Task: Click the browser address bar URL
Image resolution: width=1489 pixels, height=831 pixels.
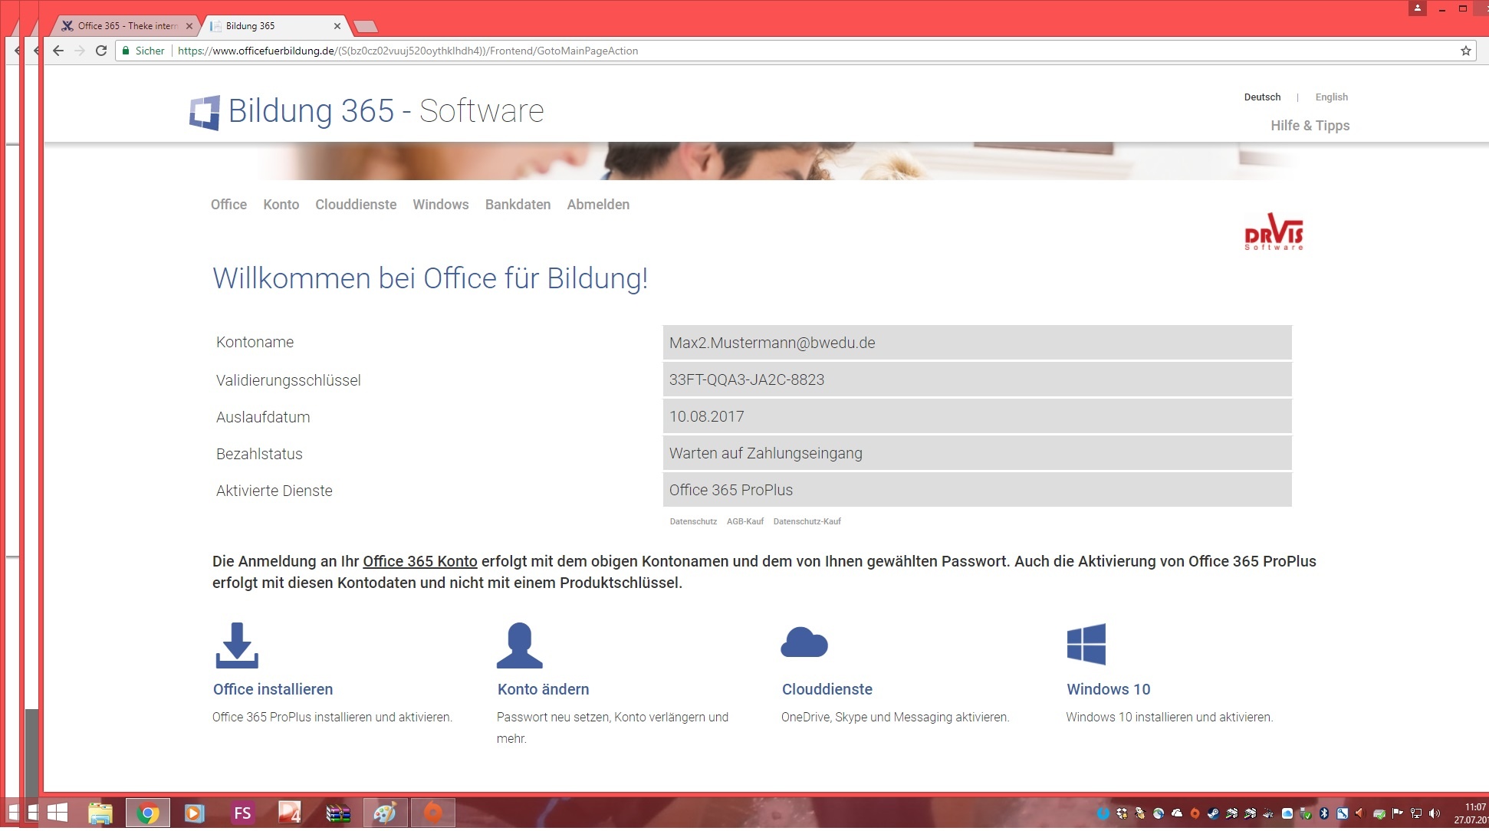Action: [408, 51]
